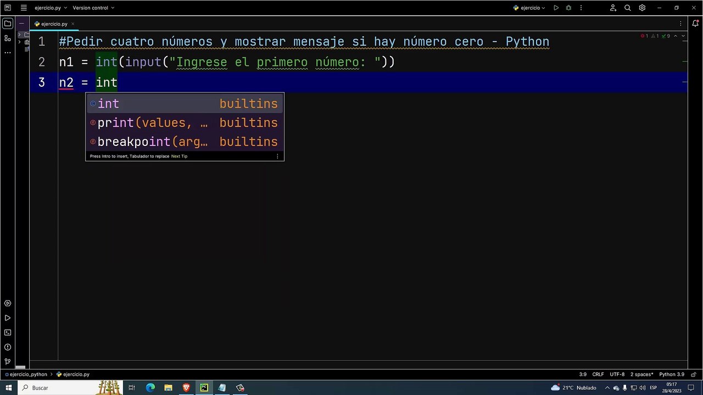
Task: Open the taskbar clock showing 05:17
Action: click(x=672, y=387)
